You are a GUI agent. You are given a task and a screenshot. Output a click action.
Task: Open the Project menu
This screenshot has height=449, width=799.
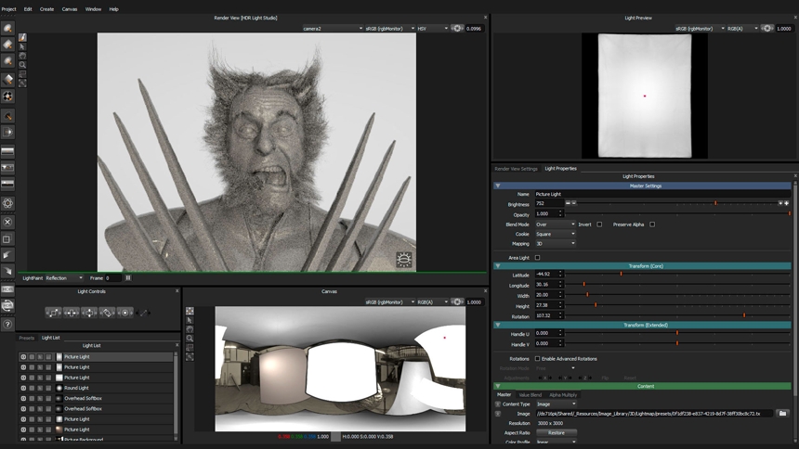click(8, 9)
